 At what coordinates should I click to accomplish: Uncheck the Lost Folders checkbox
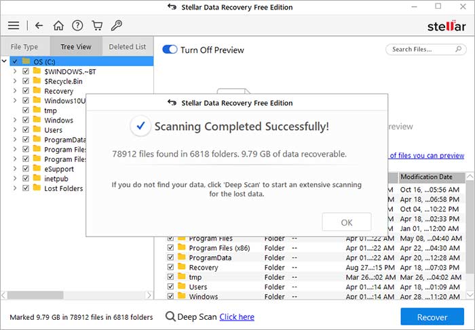26,188
